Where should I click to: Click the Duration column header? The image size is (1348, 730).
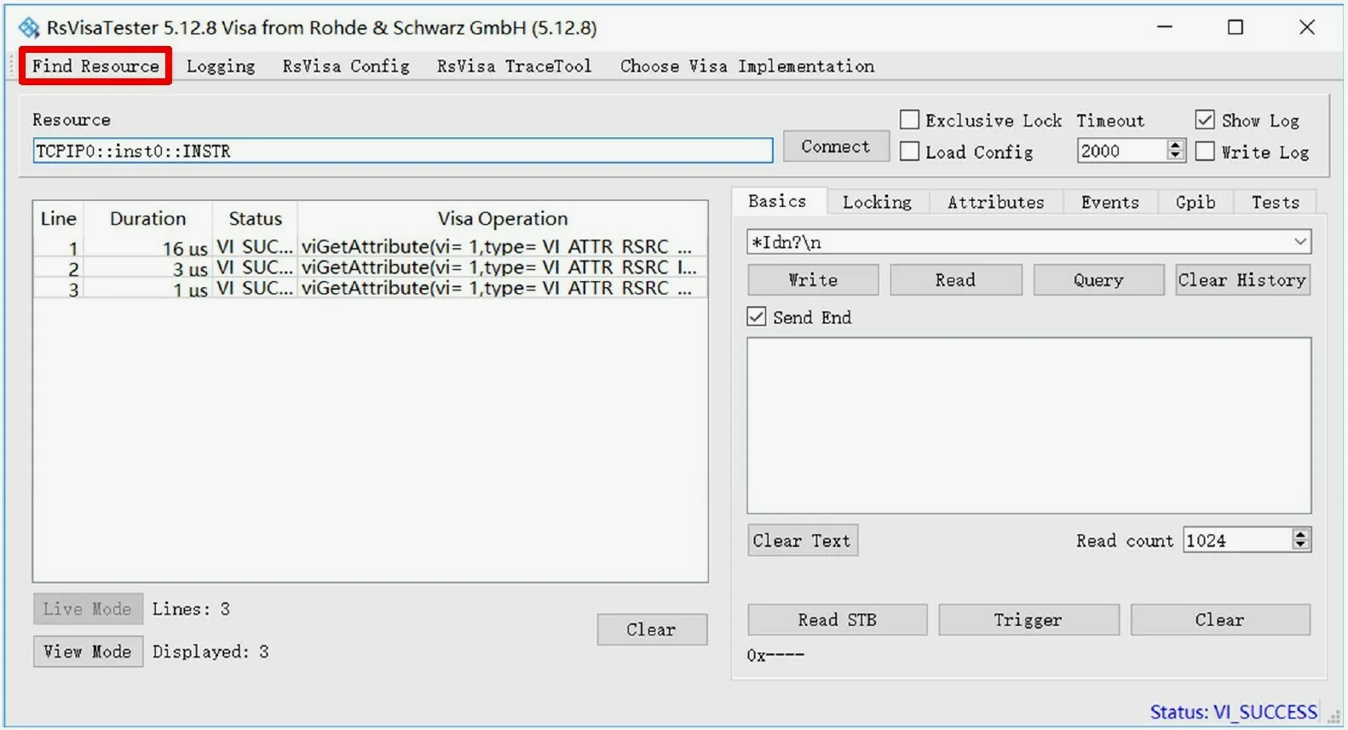147,219
